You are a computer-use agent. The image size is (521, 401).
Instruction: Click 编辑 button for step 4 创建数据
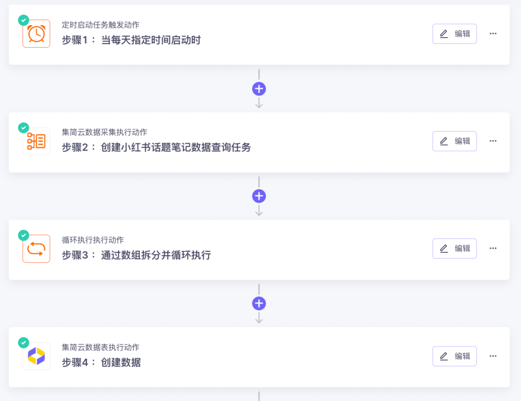(x=454, y=356)
